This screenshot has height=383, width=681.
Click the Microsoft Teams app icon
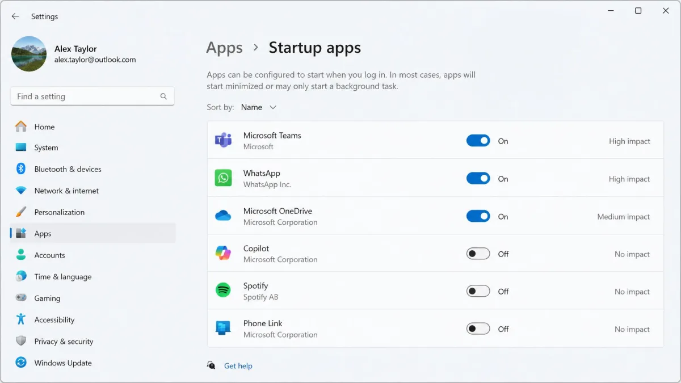tap(223, 140)
